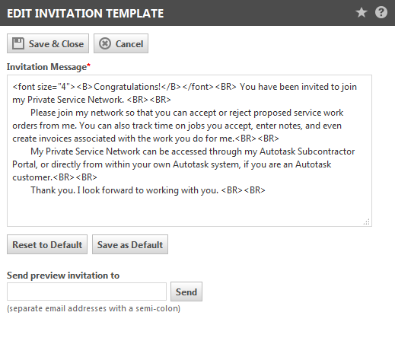The image size is (395, 341).
Task: Click the Send button
Action: 186,292
